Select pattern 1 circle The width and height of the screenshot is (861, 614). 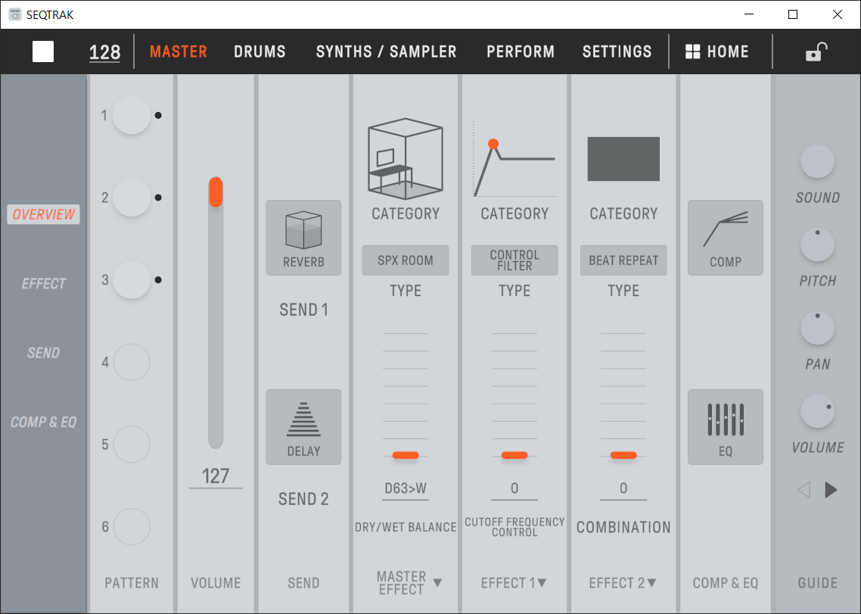click(x=132, y=115)
